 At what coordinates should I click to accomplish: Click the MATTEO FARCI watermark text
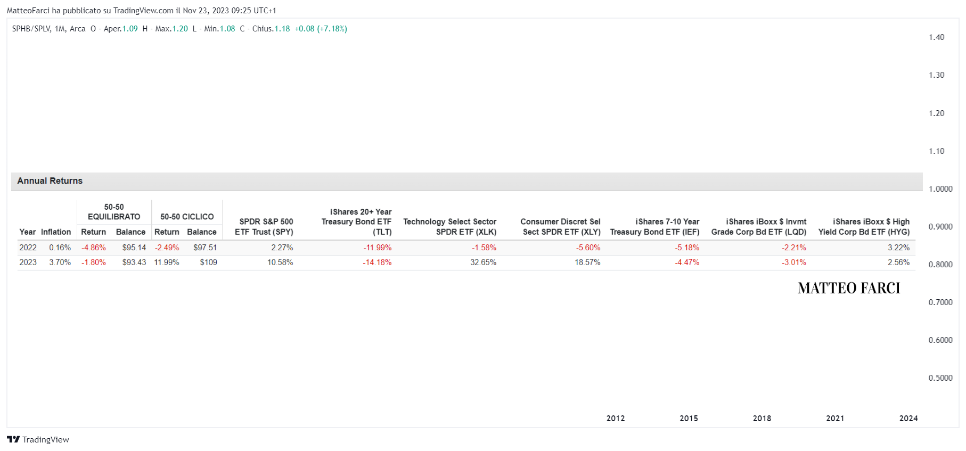pyautogui.click(x=849, y=288)
